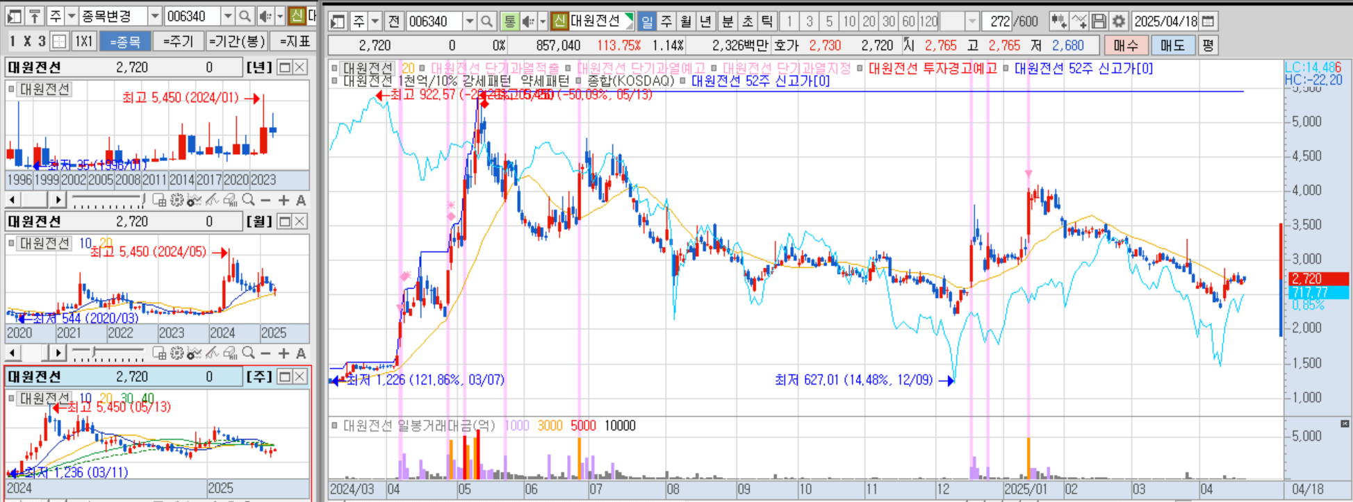Click the main chart panel layout icon

pyautogui.click(x=338, y=22)
